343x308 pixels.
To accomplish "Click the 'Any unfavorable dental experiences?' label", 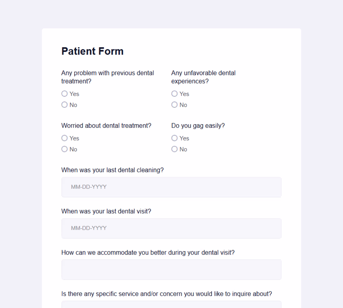I will point(203,77).
